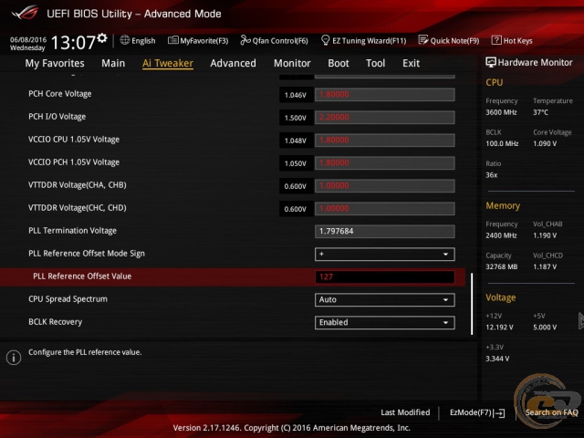Click the Version 2.17.1246 copyright text
Screen dimensions: 584x438
tap(292, 428)
